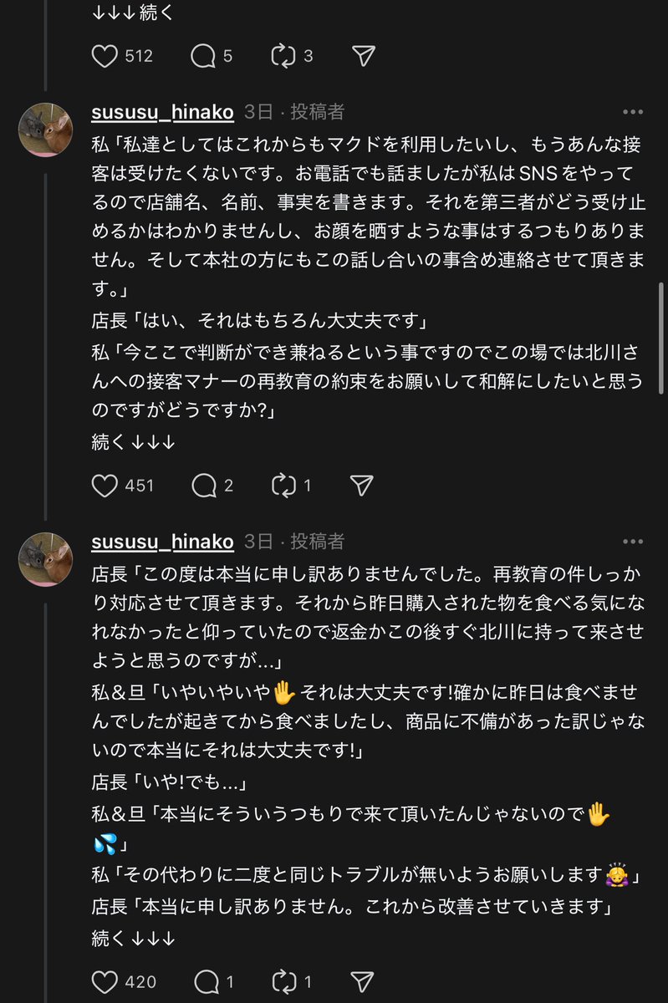Like the post with 512 likes
The width and height of the screenshot is (668, 1003).
tap(105, 56)
